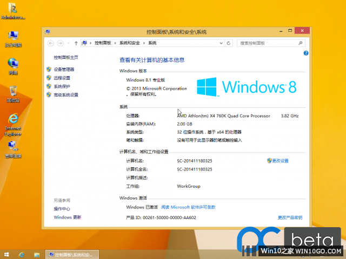Click the 更改产品密钥 link
This screenshot has width=346, height=259.
coord(290,217)
